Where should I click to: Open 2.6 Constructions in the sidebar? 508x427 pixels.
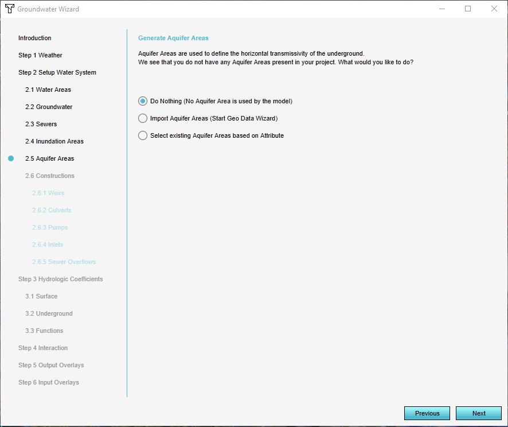pyautogui.click(x=49, y=176)
